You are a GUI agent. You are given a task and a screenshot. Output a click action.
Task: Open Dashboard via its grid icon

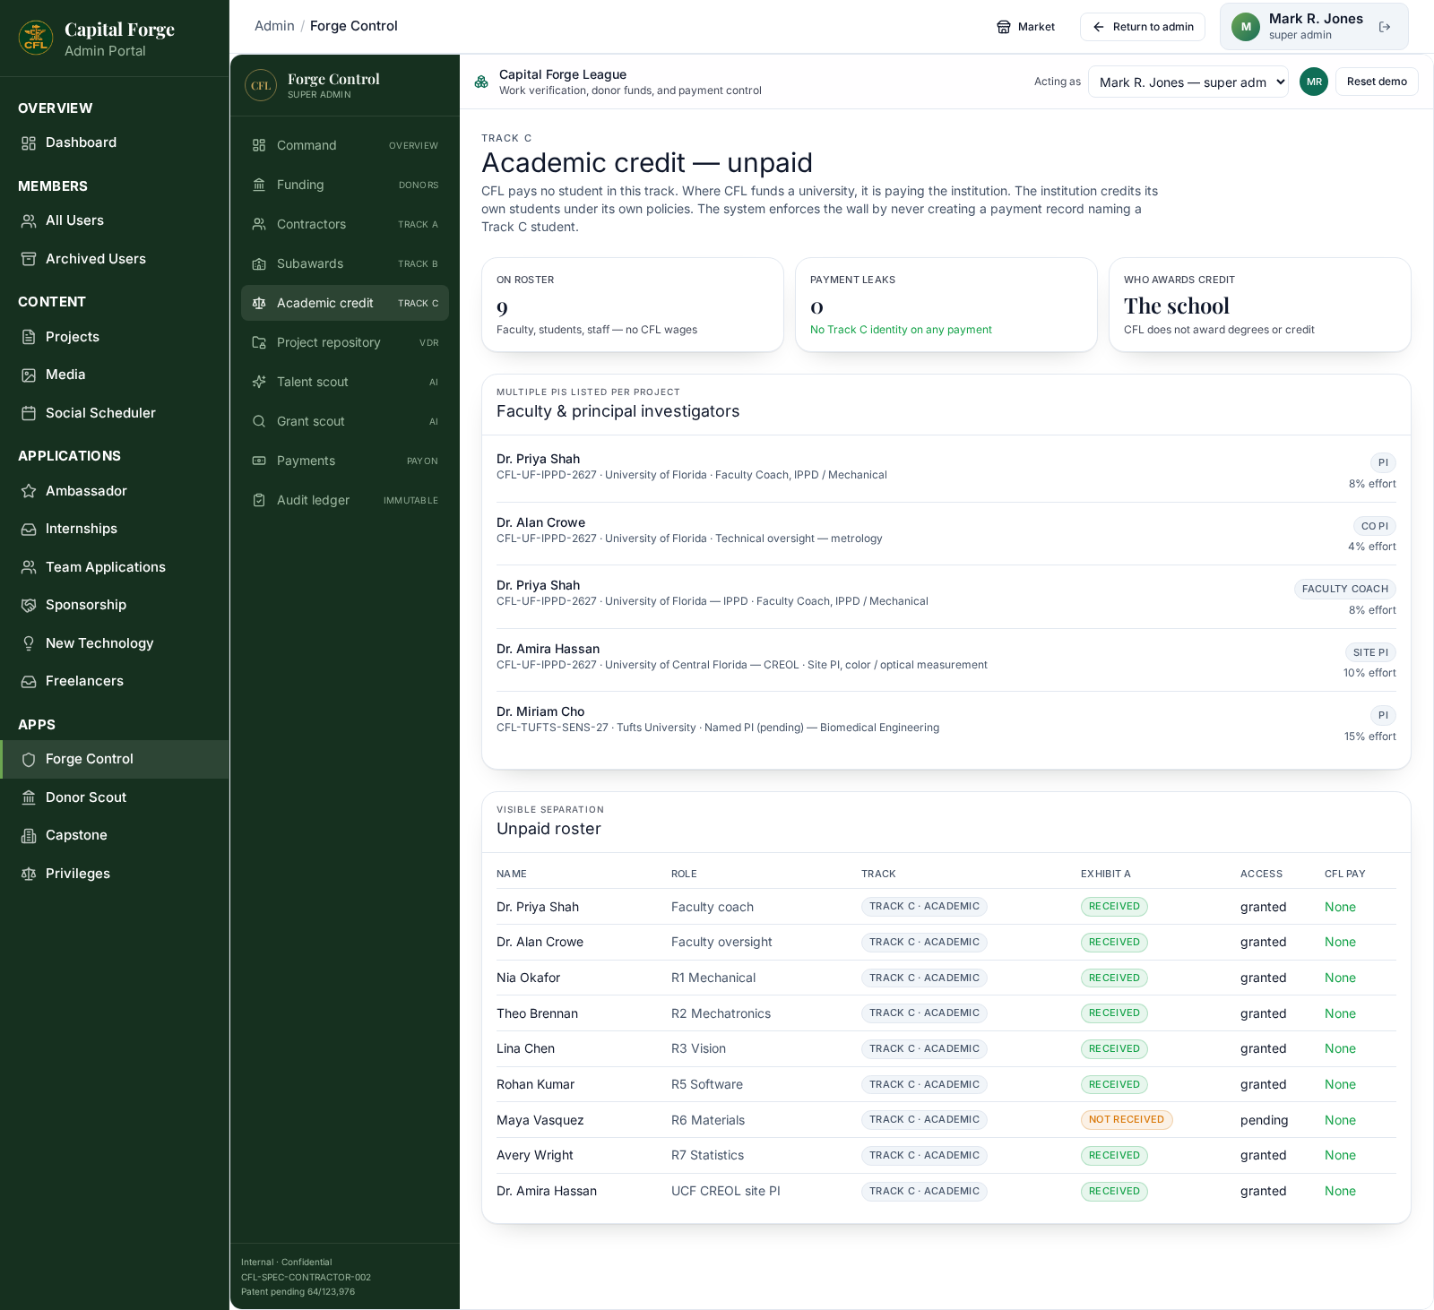(29, 143)
